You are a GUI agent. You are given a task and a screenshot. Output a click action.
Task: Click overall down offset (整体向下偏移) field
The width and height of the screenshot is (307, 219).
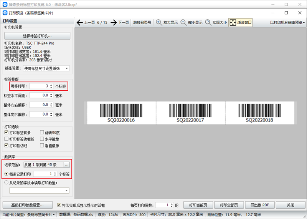(39, 114)
